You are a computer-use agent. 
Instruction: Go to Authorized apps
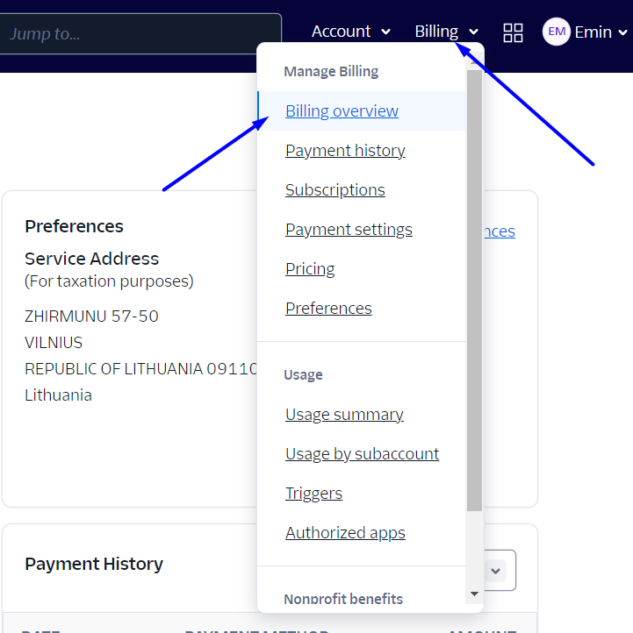pyautogui.click(x=345, y=533)
